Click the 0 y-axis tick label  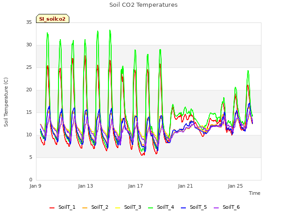coord(31,180)
